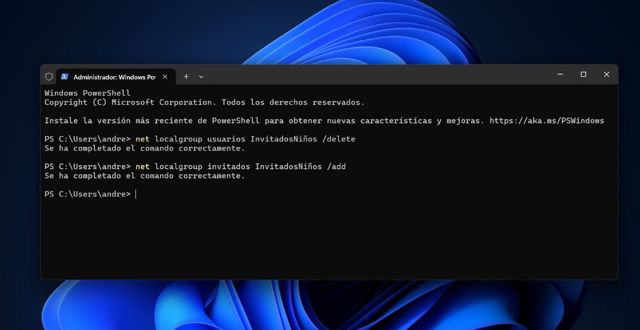Click first 'Se ha completado el comando' message
640x330 pixels.
coord(145,148)
